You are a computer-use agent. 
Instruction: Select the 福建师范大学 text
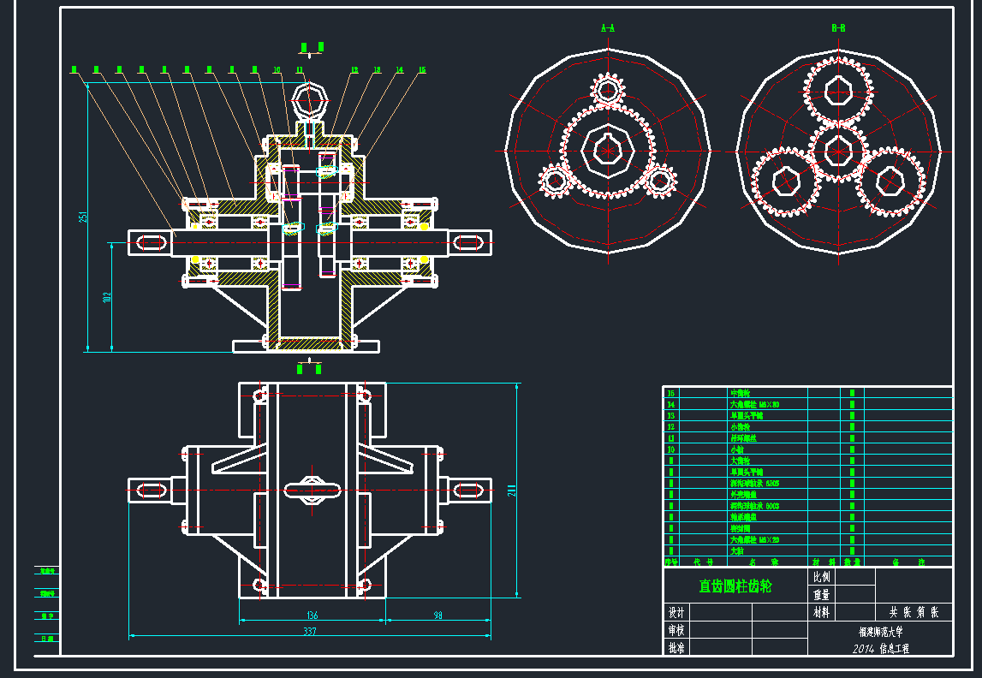tap(881, 633)
